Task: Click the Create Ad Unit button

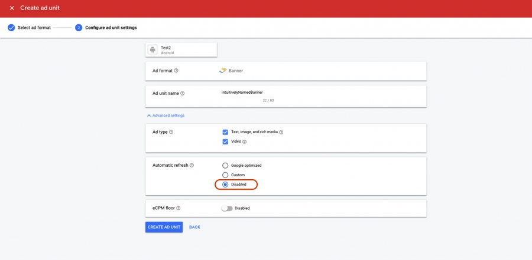Action: click(164, 227)
